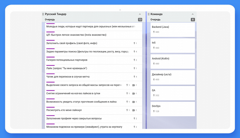
Task: Click the lightning estimate icon on 'Галерея потенциальных партнеров'
Action: pyautogui.click(x=134, y=60)
